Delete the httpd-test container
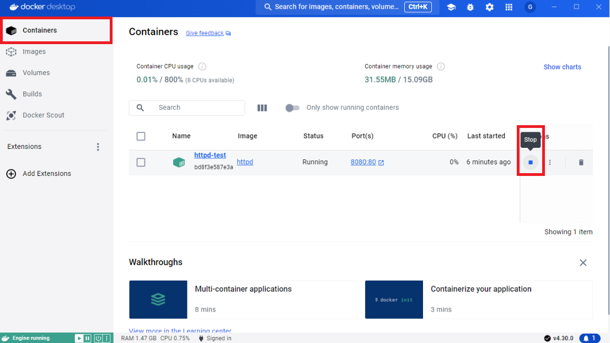 click(581, 162)
